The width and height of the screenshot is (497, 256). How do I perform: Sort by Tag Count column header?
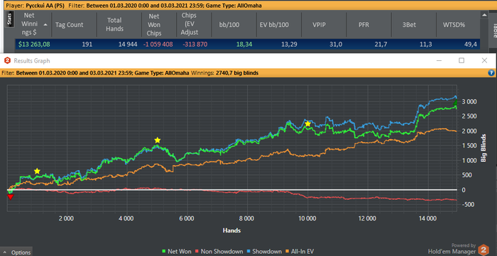tap(74, 24)
